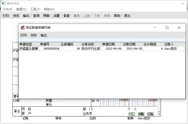This screenshot has width=188, height=124.
Task: Select the 产成品入库单 row in the list
Action: [102, 49]
